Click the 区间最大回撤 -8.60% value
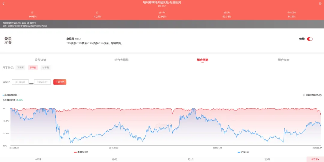The width and height of the screenshot is (324, 162). tap(20, 100)
